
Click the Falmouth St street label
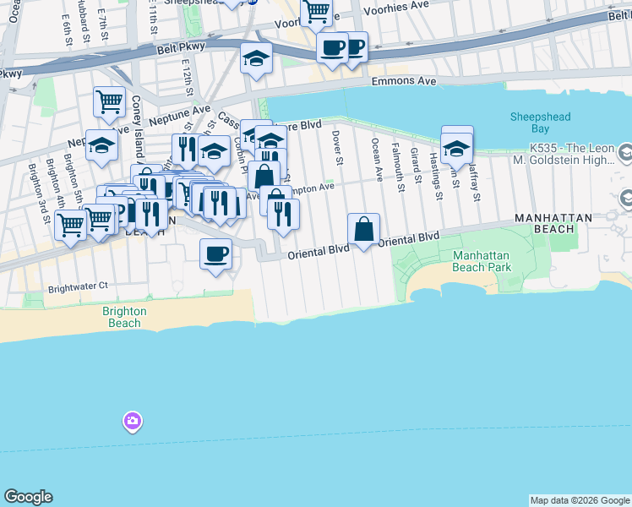pos(398,167)
